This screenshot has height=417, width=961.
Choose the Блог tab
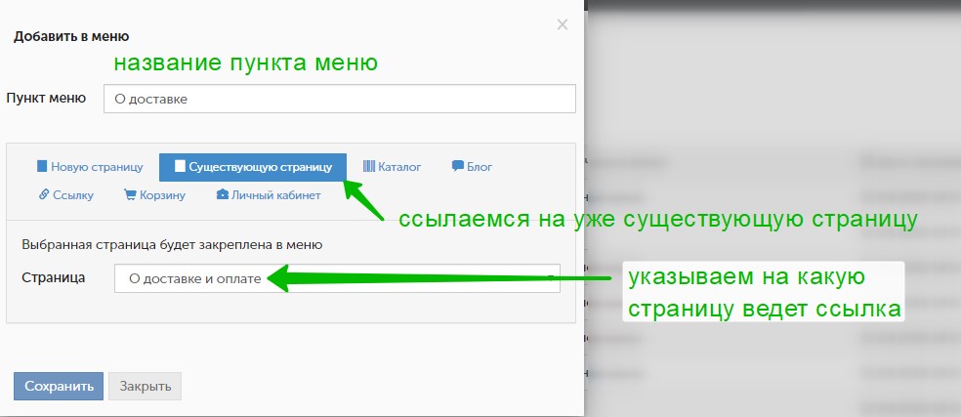point(472,167)
